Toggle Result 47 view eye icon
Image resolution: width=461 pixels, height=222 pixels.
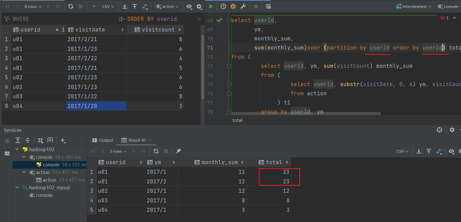click(451, 151)
